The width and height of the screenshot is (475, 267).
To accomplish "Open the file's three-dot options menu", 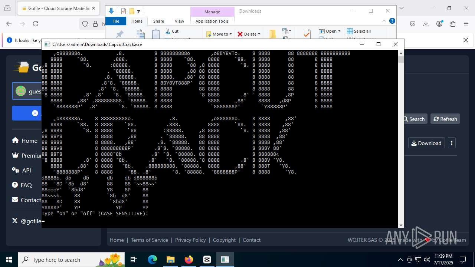I will [x=452, y=143].
